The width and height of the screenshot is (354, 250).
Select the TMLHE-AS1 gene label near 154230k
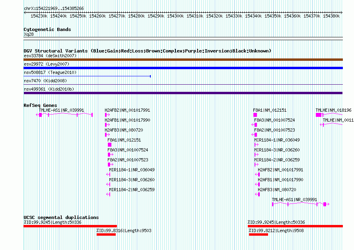pyautogui.click(x=61, y=110)
